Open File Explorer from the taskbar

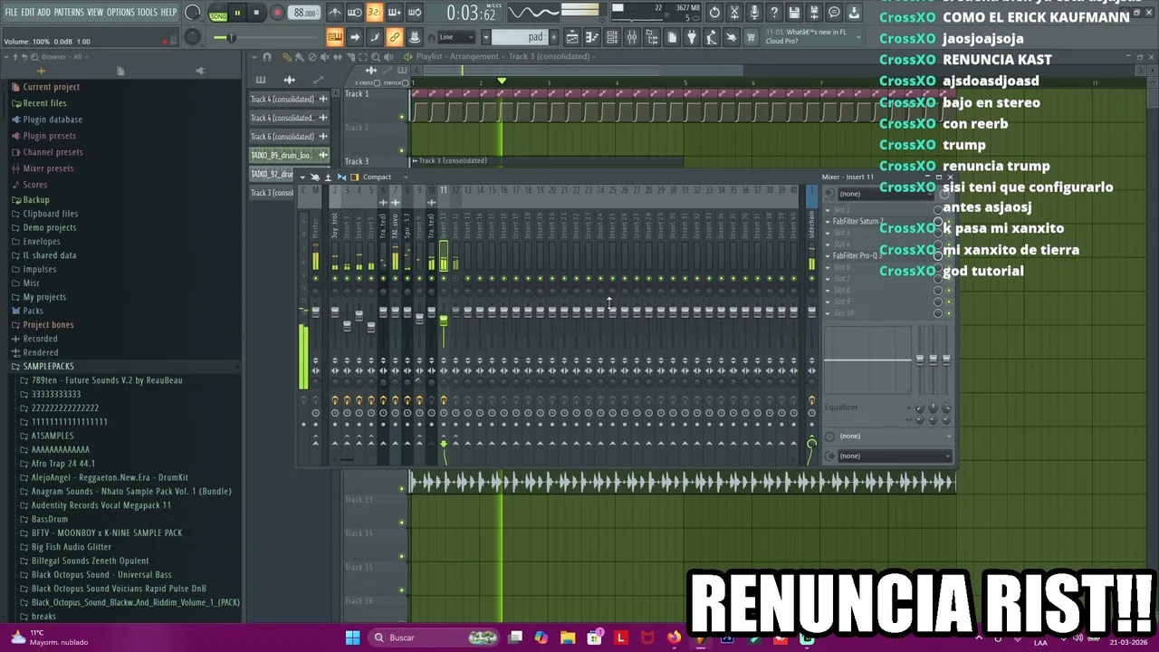tap(568, 638)
